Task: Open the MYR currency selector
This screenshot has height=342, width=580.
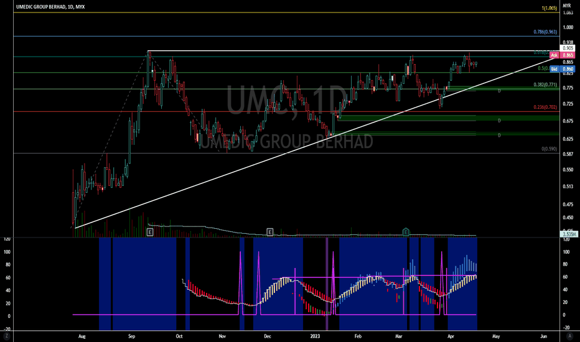Action: point(567,6)
